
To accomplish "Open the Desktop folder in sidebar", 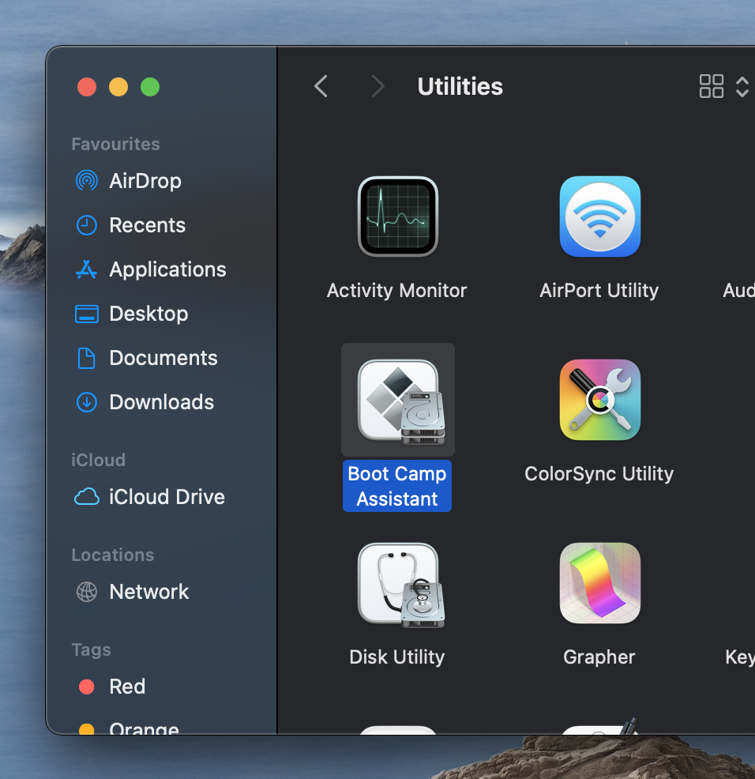I will (148, 314).
